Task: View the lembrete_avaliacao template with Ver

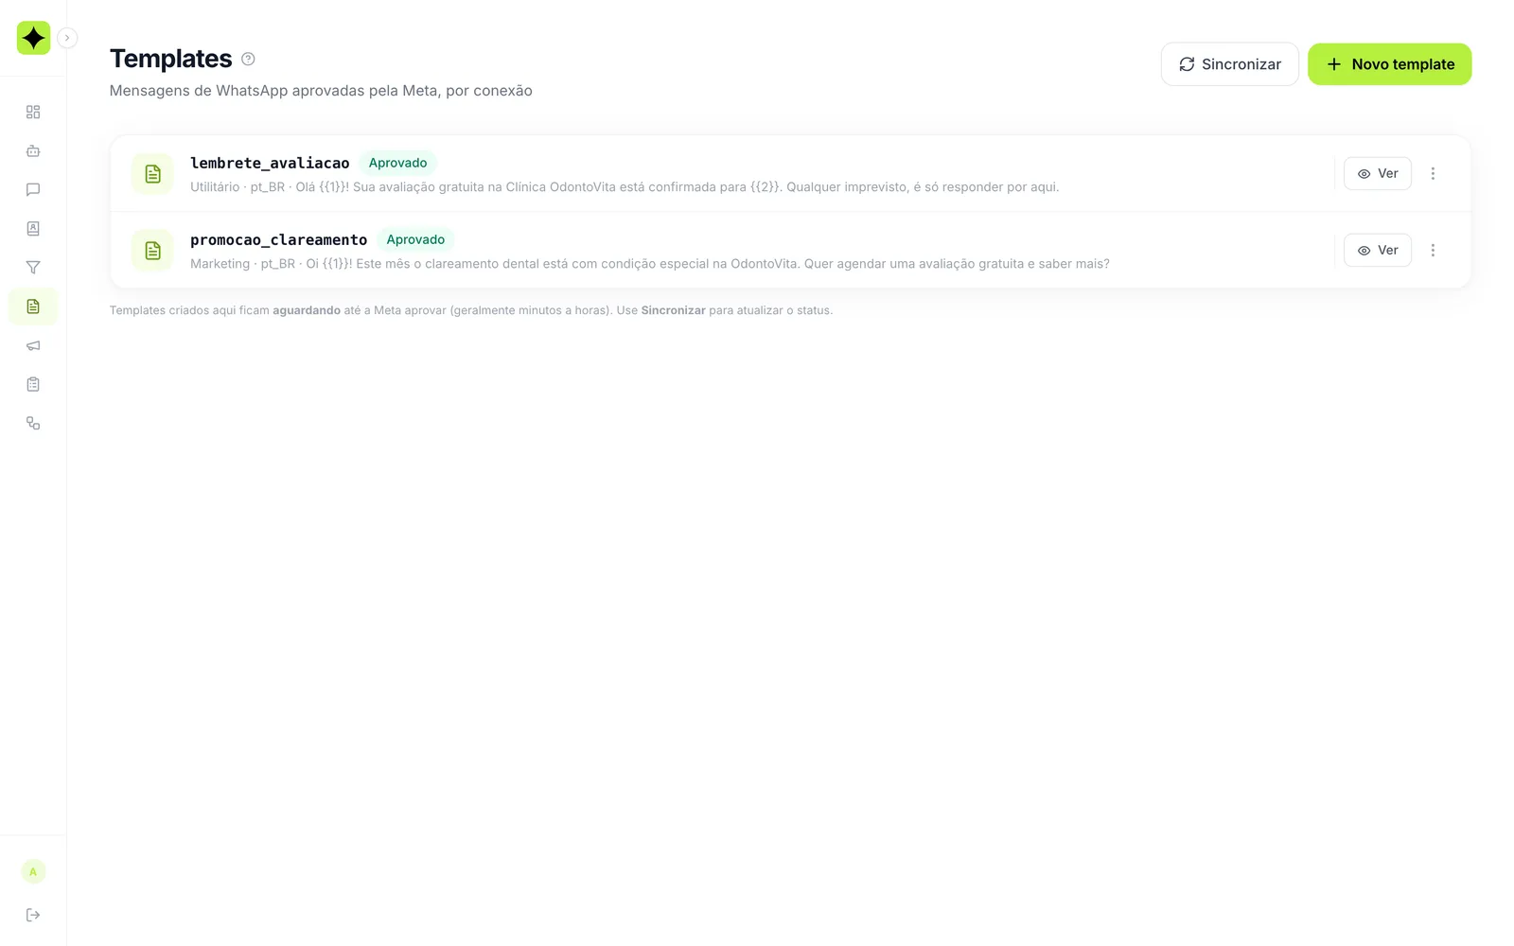Action: tap(1377, 173)
